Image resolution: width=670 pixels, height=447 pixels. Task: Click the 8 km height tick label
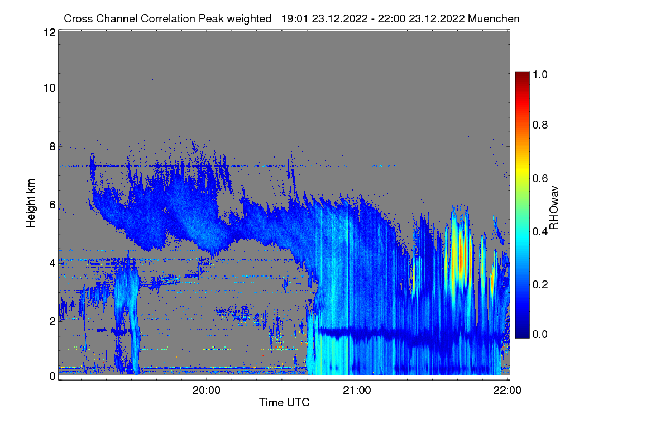pyautogui.click(x=52, y=146)
